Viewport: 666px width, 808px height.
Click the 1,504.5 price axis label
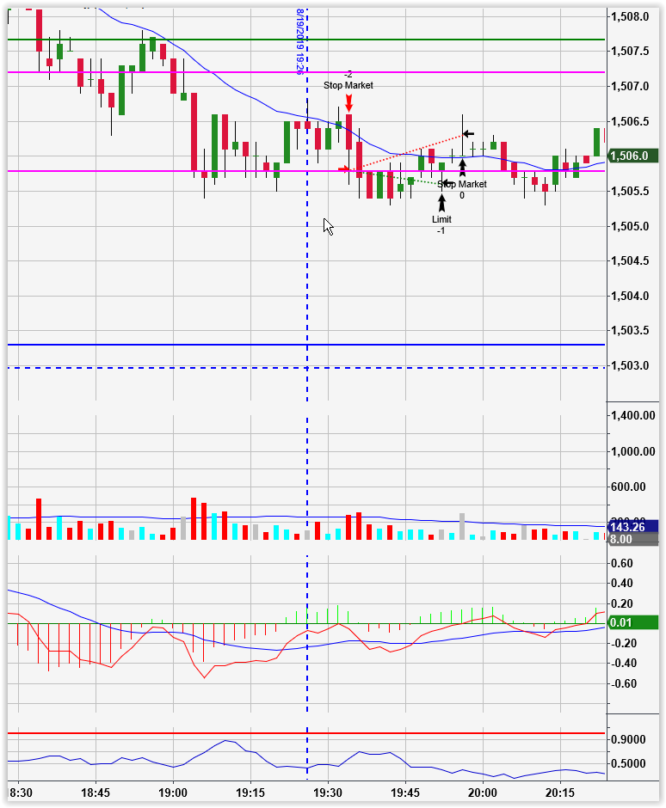pyautogui.click(x=630, y=260)
